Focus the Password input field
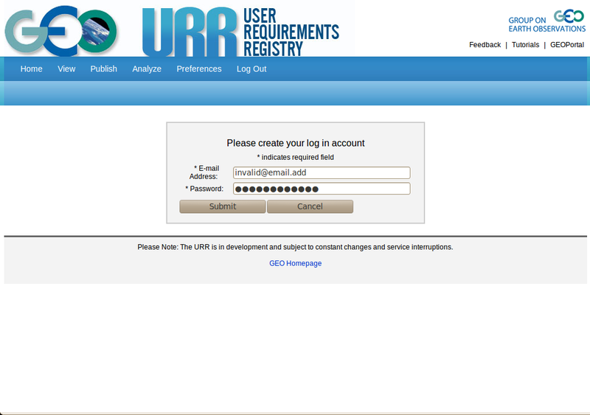Viewport: 590px width, 415px height. 322,189
